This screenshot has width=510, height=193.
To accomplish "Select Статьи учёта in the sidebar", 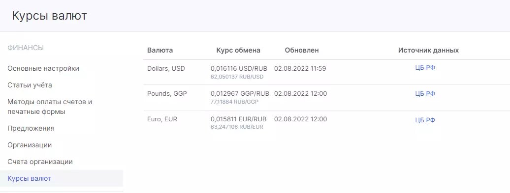I will point(30,85).
